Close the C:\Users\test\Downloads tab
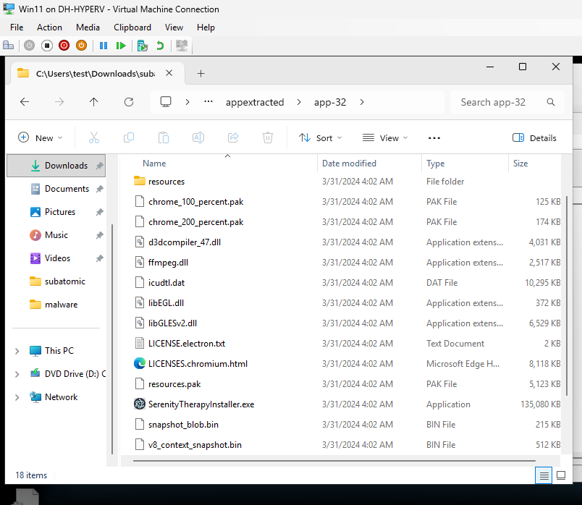This screenshot has width=582, height=505. [x=169, y=73]
